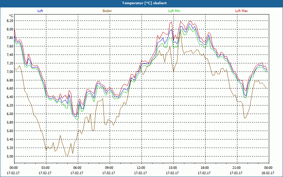Click the "6,40" y-axis value
The height and width of the screenshot is (177, 283).
coord(10,97)
